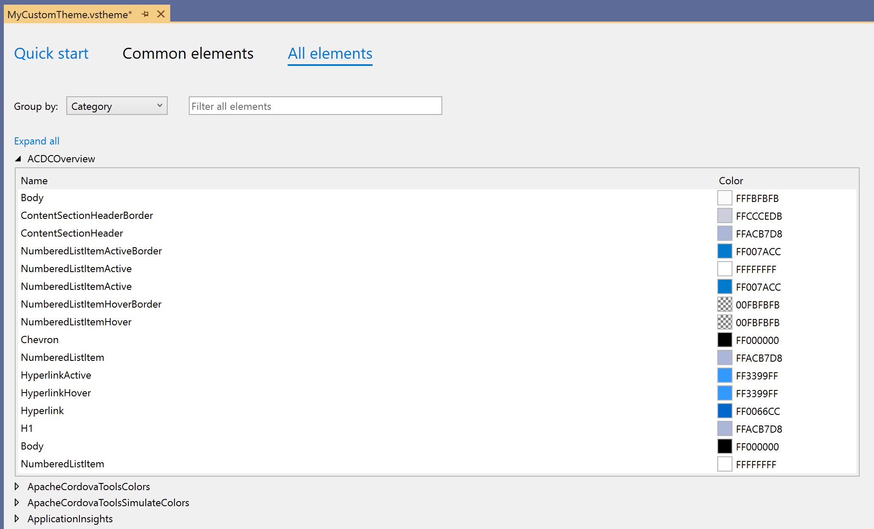
Task: Expand the ApacheCordovaToolsSimulateColors section
Action: click(19, 503)
